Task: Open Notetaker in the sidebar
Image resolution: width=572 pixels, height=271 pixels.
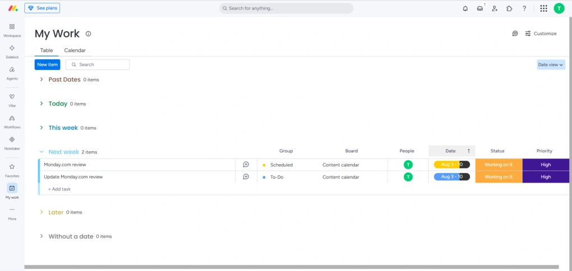Action: [x=12, y=143]
